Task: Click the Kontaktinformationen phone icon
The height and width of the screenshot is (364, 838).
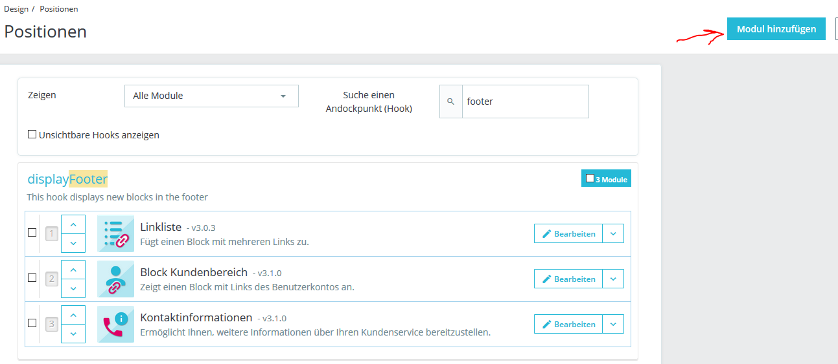Action: pos(115,324)
